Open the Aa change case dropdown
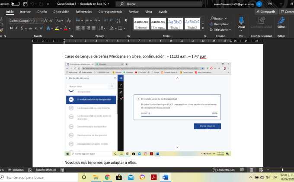Image resolution: width=294 pixels, height=182 pixels. point(60,21)
